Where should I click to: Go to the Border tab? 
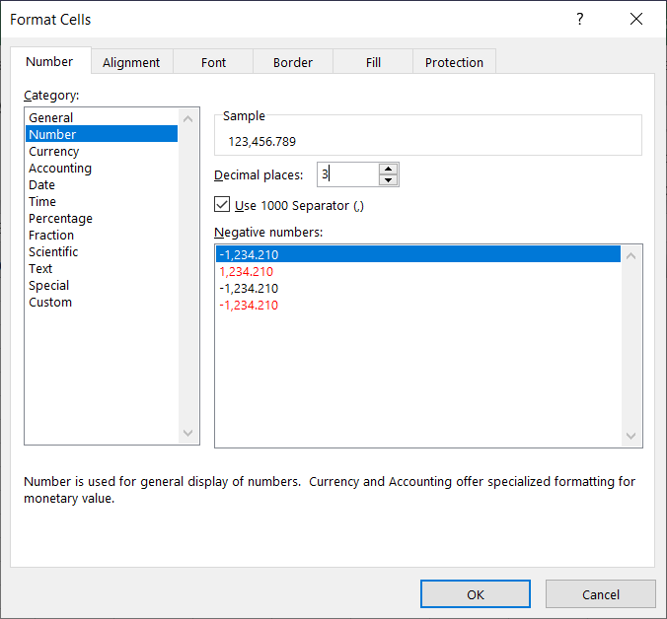tap(293, 62)
